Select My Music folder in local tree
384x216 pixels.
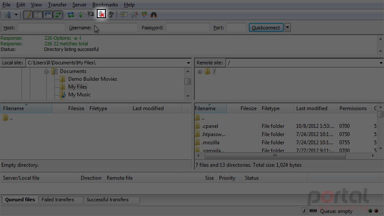79,95
